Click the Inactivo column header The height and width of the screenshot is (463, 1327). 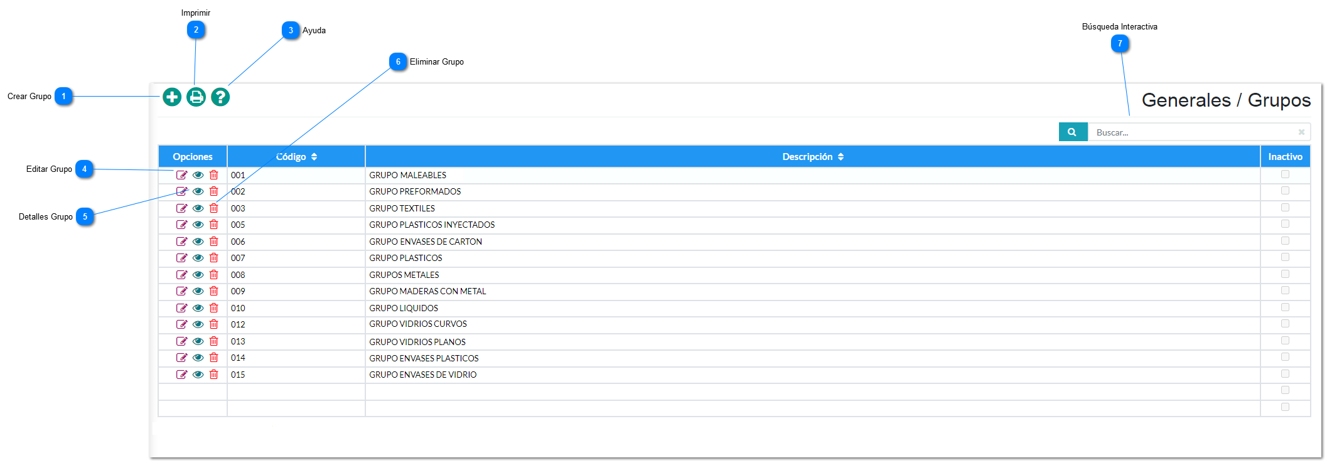[1285, 157]
